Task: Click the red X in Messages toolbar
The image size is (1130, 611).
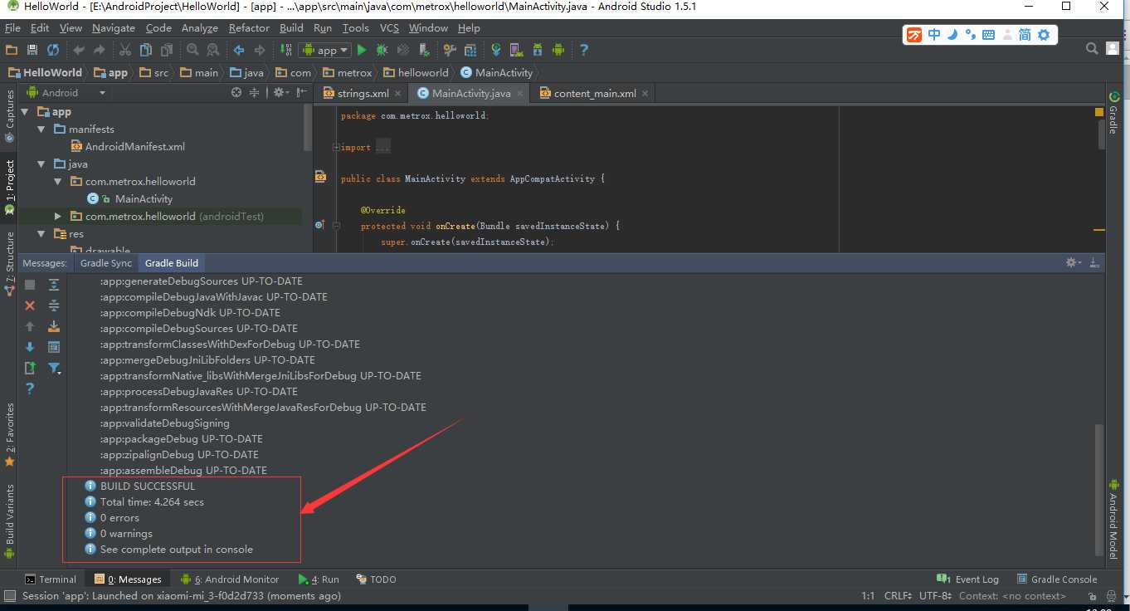Action: click(x=30, y=305)
